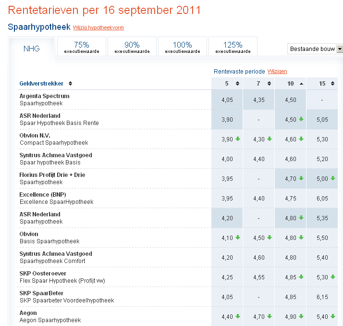Click Geldverstrekker column header
Viewport: 343px width, 326px height.
point(41,83)
